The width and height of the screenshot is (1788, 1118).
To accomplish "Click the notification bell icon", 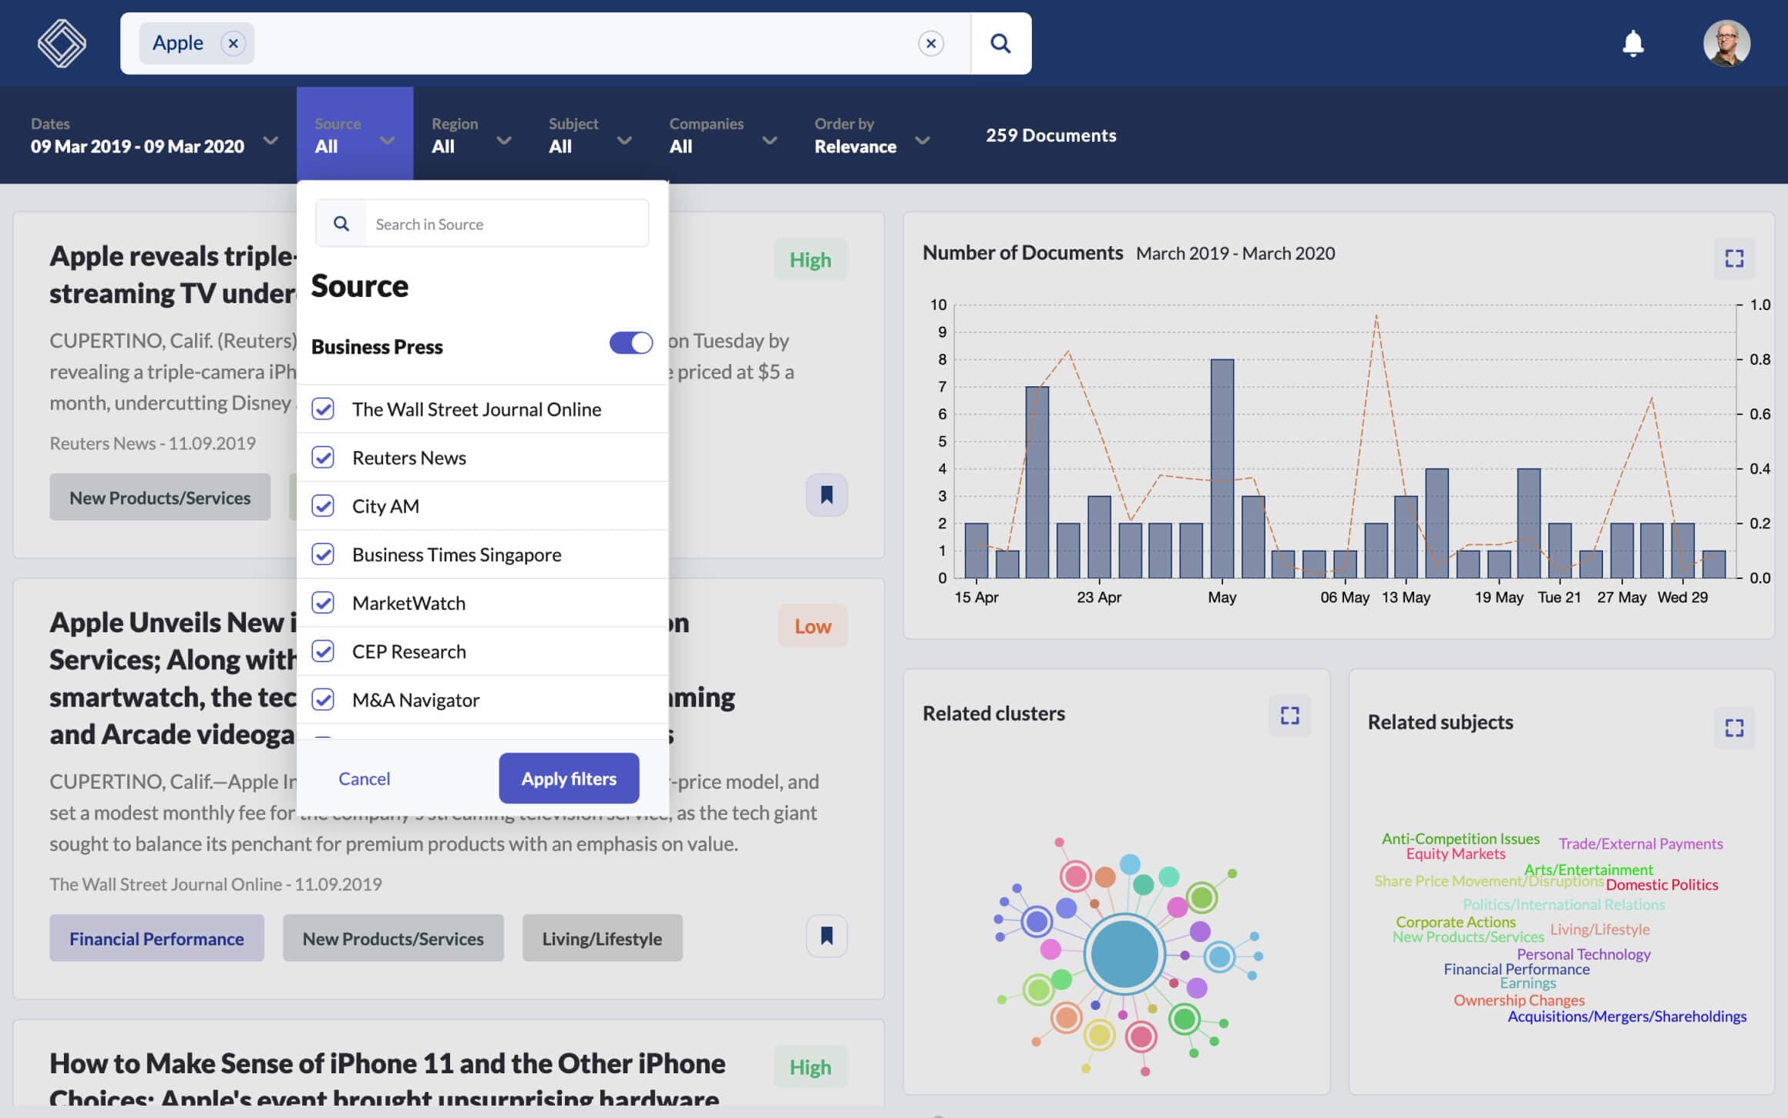I will (1635, 43).
